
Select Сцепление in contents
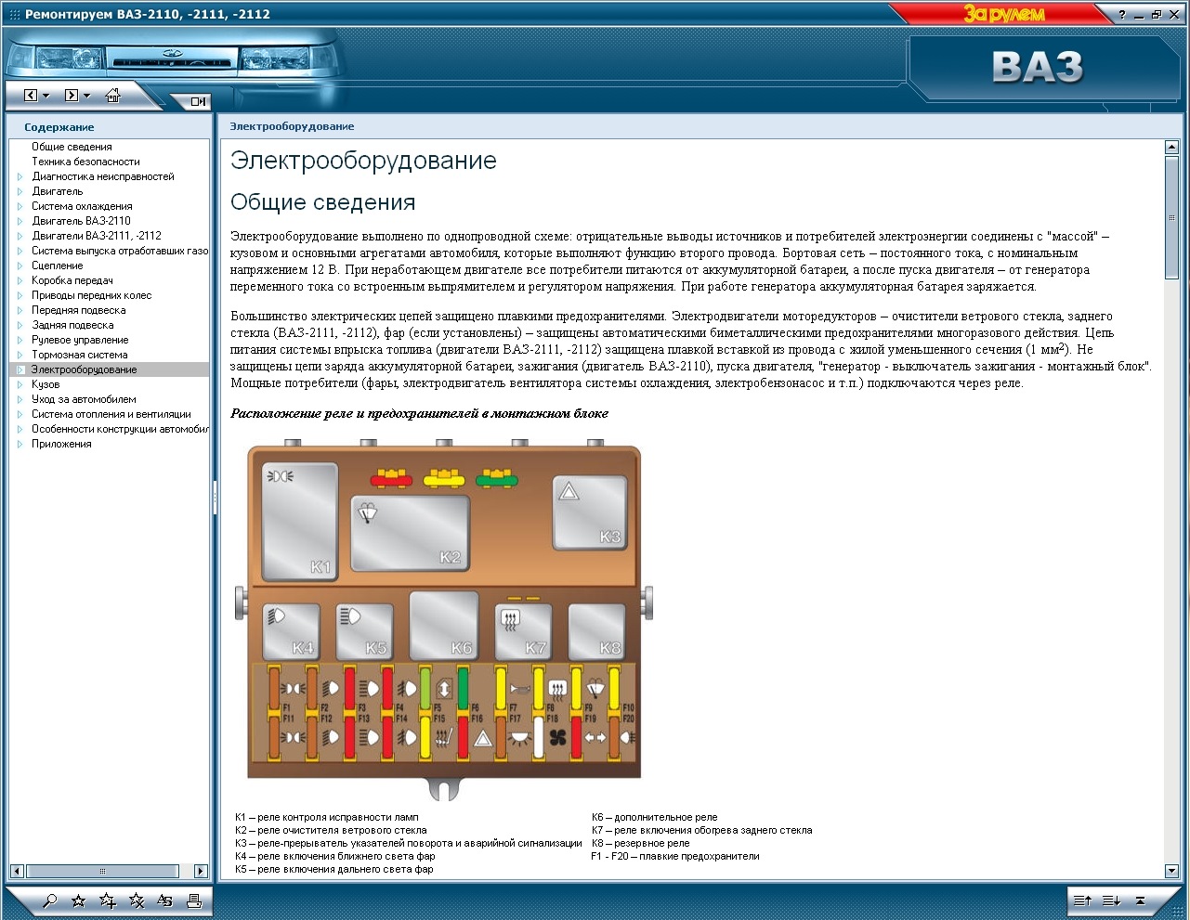[58, 266]
